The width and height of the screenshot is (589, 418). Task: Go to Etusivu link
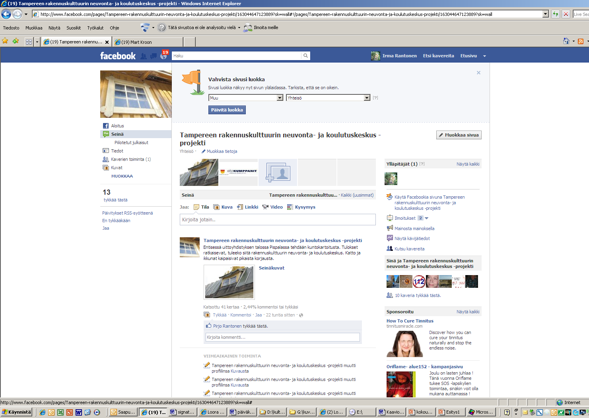(468, 56)
